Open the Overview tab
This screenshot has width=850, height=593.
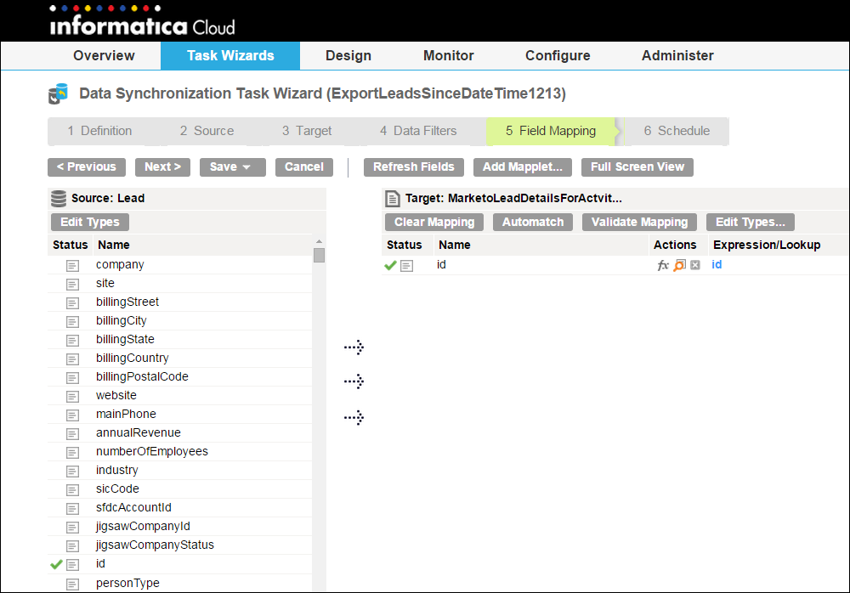tap(104, 56)
